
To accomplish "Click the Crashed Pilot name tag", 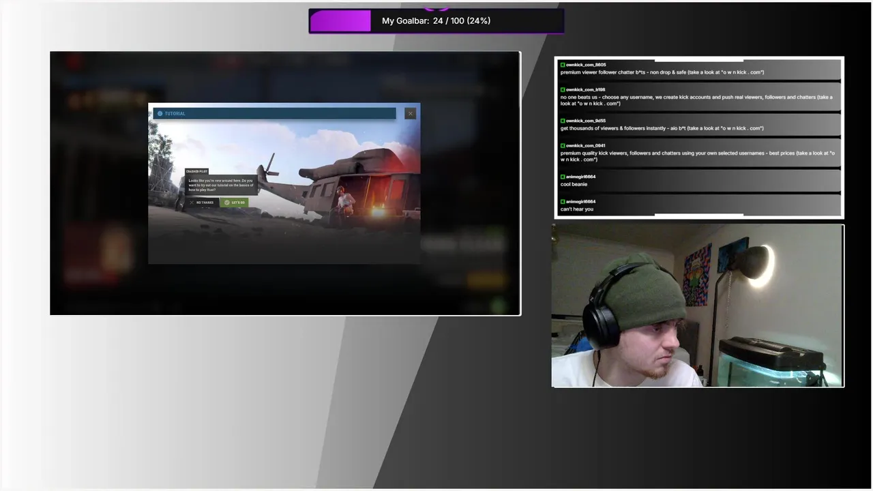I will (197, 171).
